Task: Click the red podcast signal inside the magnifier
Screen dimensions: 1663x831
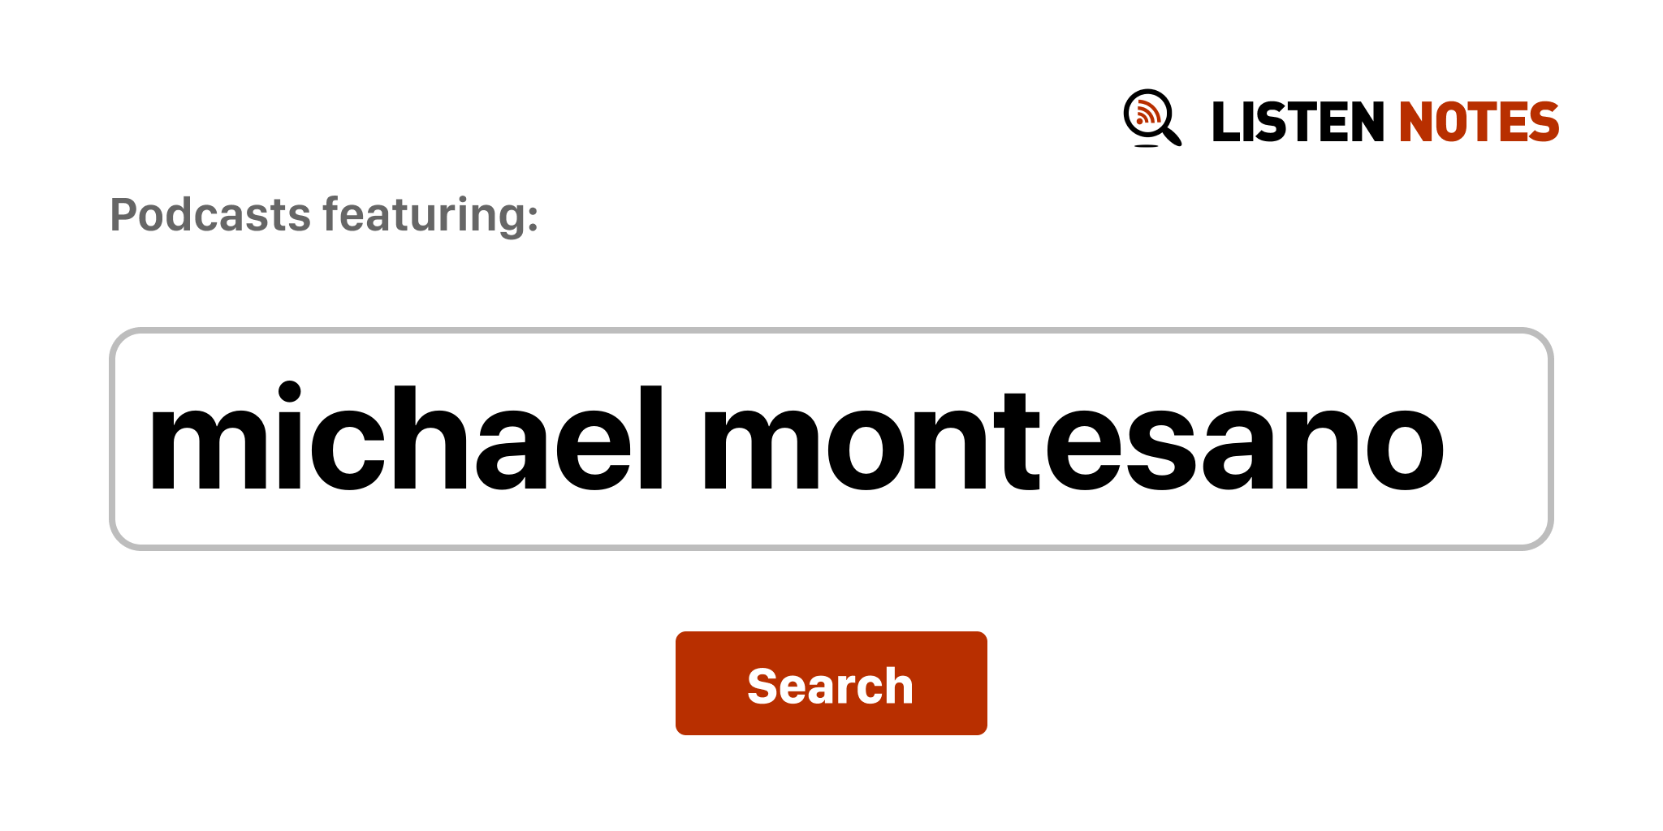Action: click(1147, 113)
